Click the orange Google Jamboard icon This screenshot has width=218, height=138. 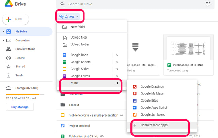pos(135,114)
